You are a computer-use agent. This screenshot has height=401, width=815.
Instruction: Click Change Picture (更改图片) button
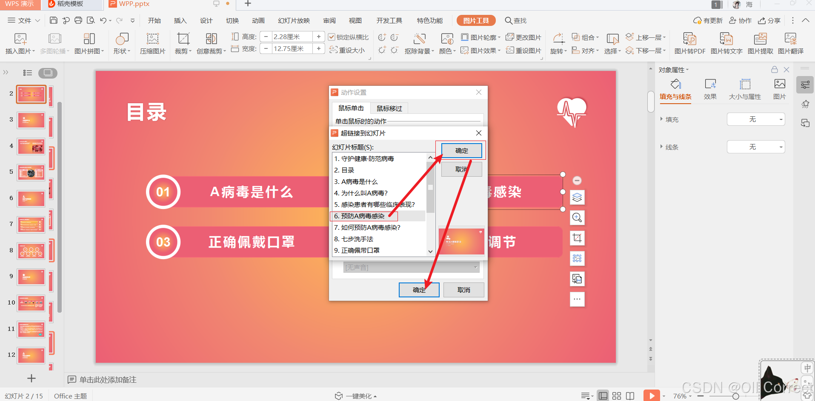coord(523,37)
